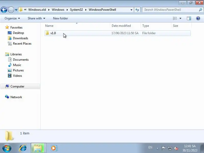
Task: Expand the arrow after Windows.old
Action: (x=49, y=10)
